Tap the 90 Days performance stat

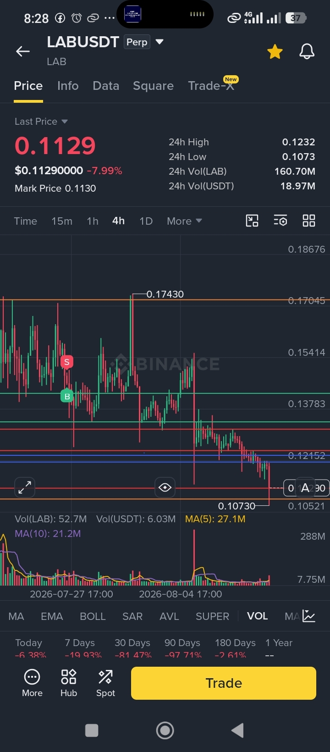tap(183, 649)
